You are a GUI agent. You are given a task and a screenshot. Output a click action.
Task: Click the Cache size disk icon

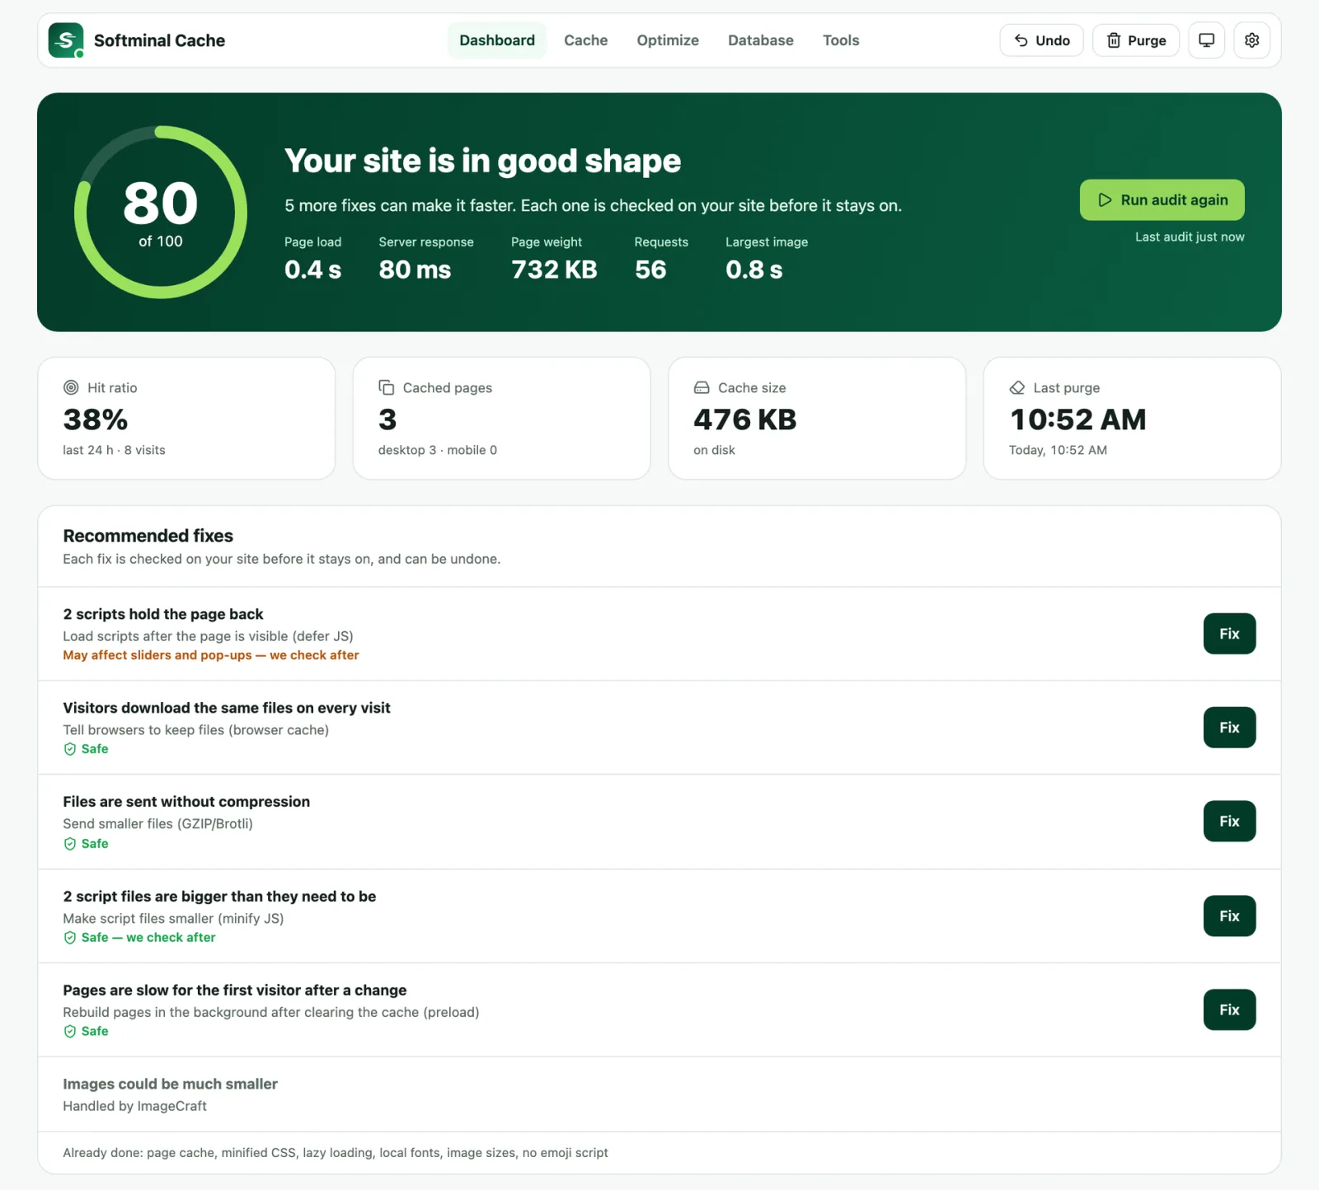(702, 387)
